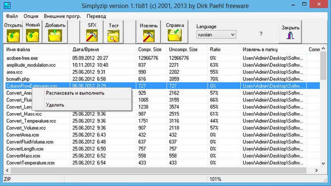The image size is (331, 186).
Task: Open the Опция menu
Action: (x=31, y=16)
